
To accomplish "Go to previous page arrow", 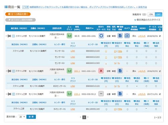I will [x=80, y=117].
